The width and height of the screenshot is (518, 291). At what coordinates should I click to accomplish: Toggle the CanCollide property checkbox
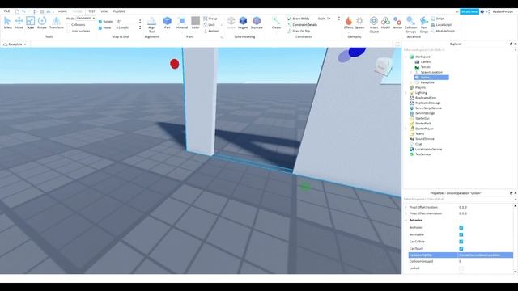[x=461, y=242]
